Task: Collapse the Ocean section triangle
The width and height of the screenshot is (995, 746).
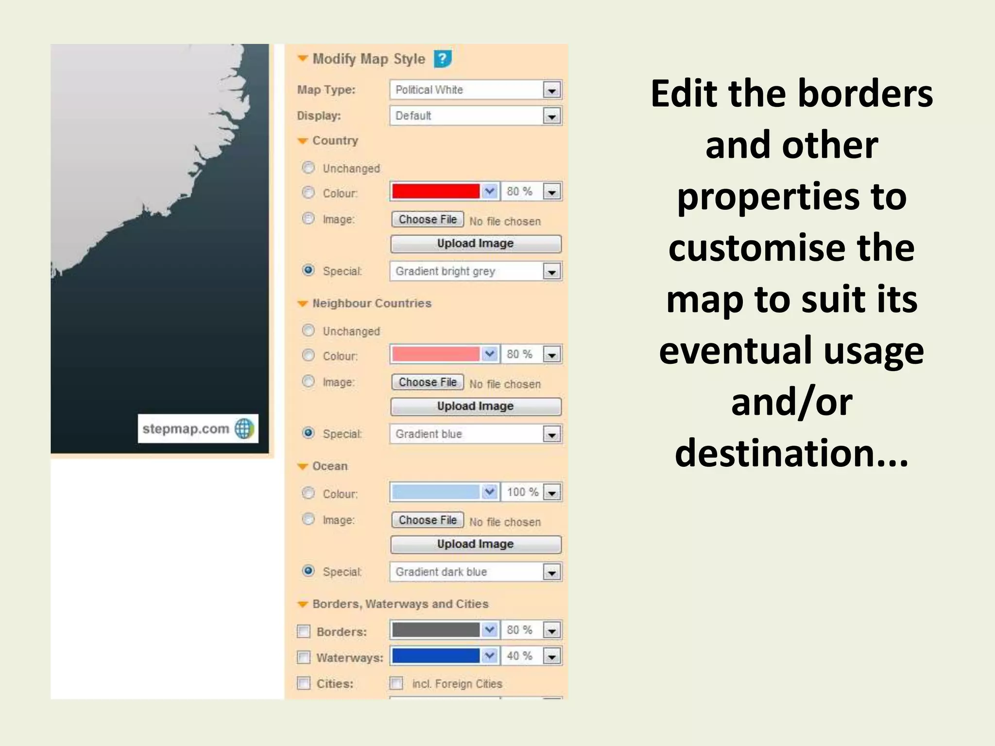Action: pos(303,466)
